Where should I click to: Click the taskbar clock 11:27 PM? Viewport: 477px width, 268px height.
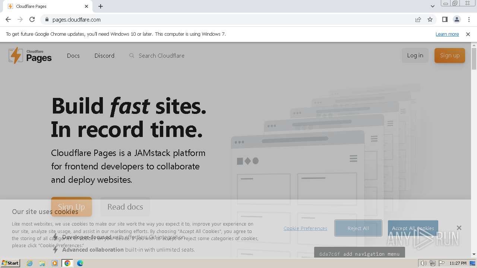point(458,263)
